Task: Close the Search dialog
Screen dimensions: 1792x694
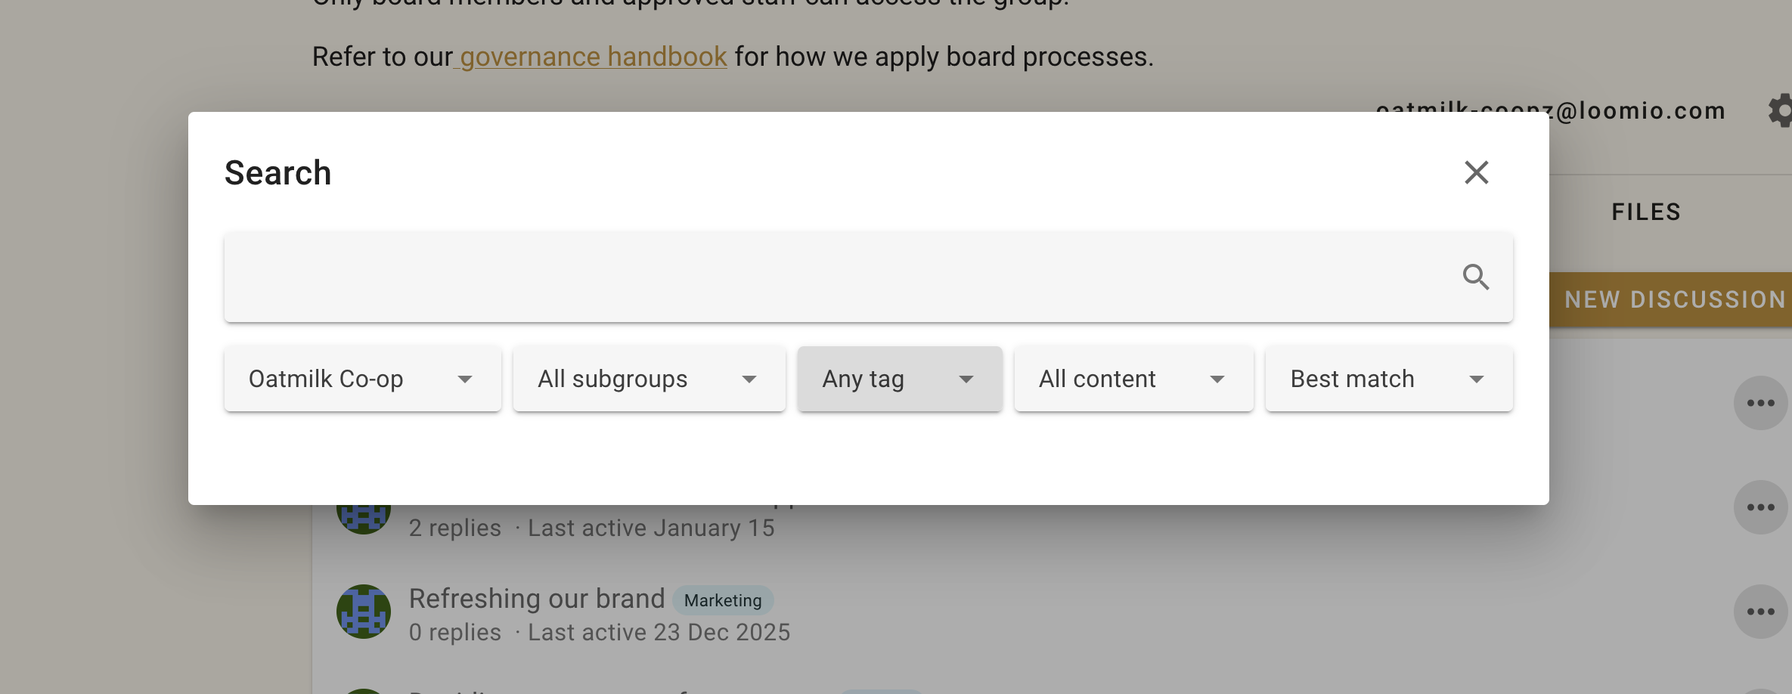Action: [1476, 172]
